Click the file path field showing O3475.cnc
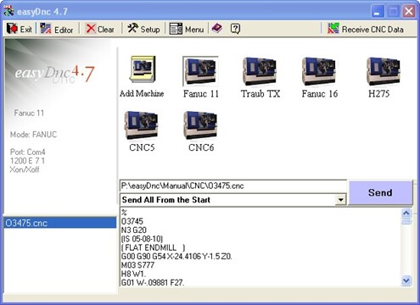Viewport: 420px width, 305px height. click(x=233, y=186)
